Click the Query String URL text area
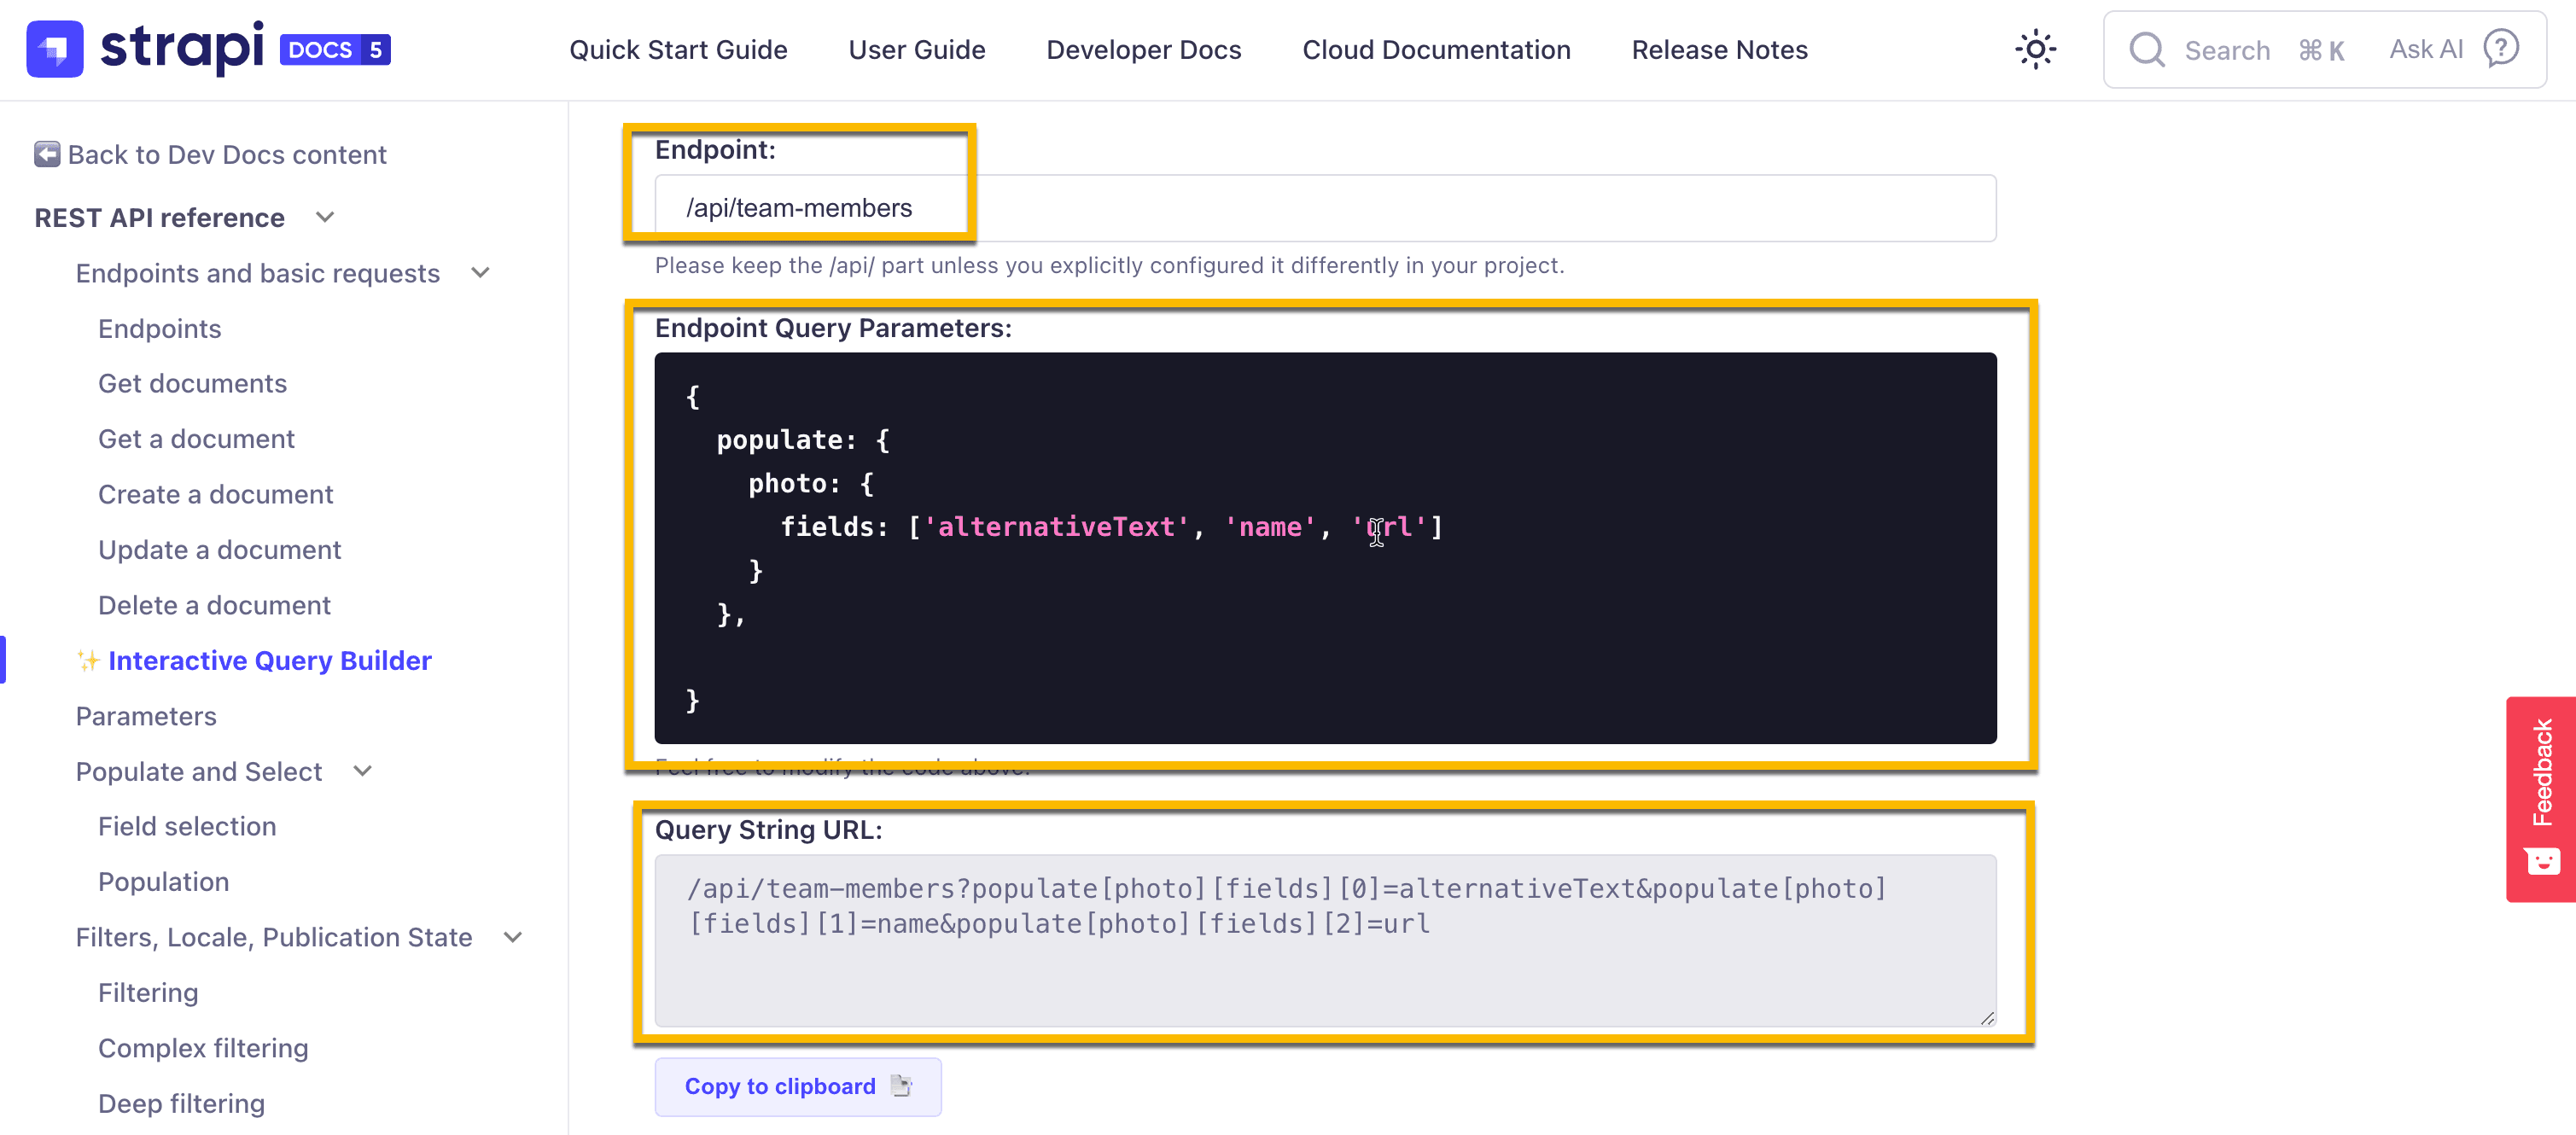 (x=1325, y=940)
